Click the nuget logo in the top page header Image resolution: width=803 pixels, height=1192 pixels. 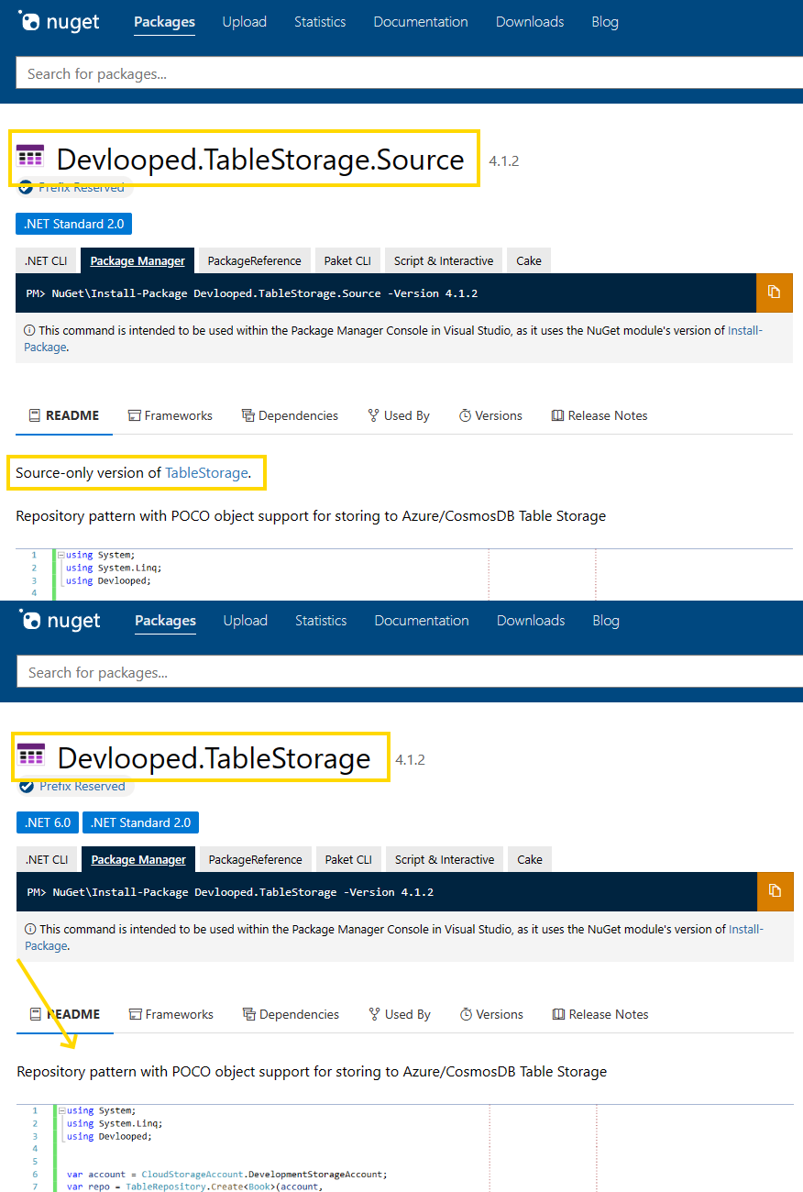click(x=60, y=22)
